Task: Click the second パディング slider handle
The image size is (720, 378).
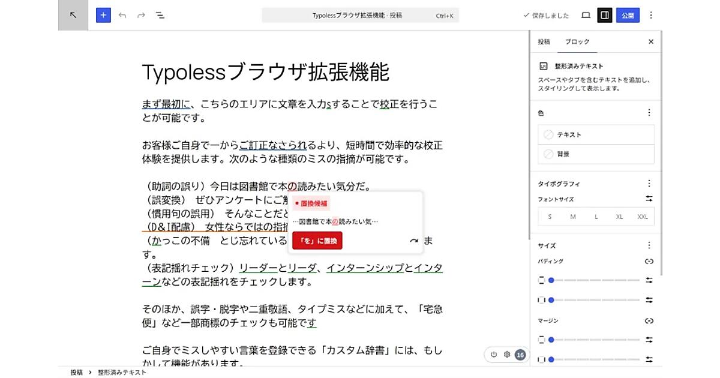Action: 551,300
